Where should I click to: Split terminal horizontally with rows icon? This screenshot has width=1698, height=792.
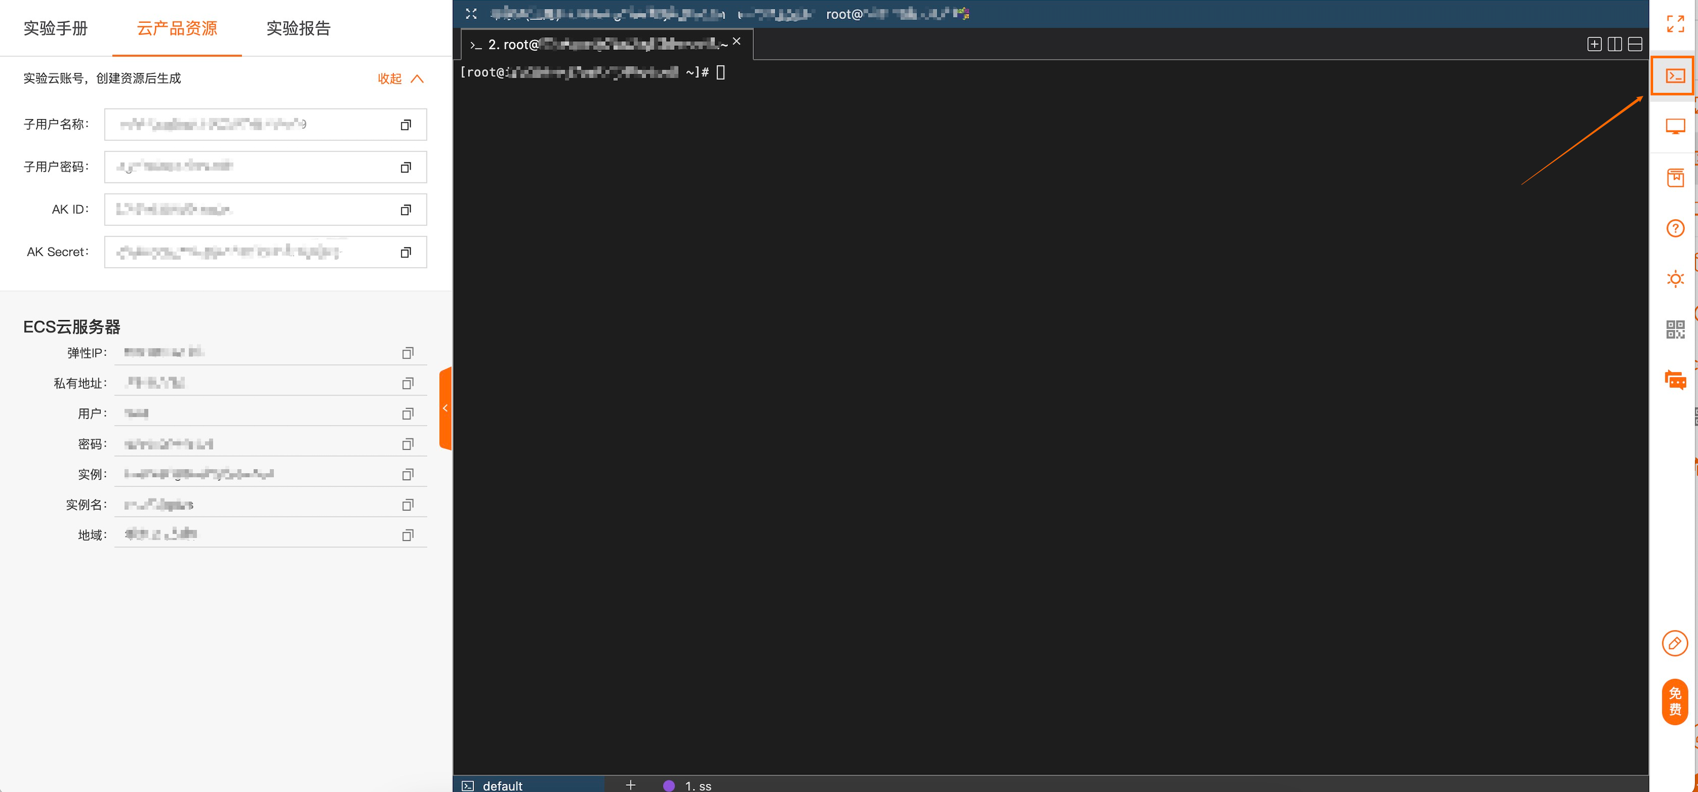(1635, 44)
